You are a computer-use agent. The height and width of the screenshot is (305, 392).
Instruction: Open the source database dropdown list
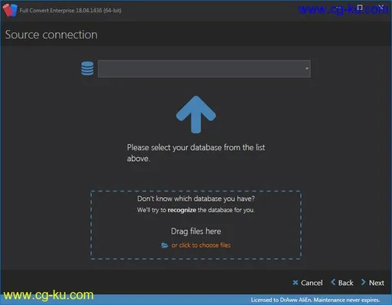point(204,68)
